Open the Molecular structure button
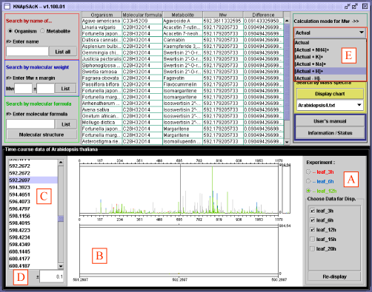 point(41,135)
